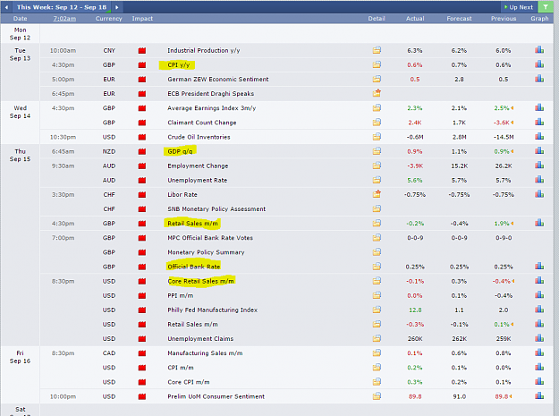
Task: Show graph for German ZEW Economic Sentiment
Action: click(x=539, y=79)
